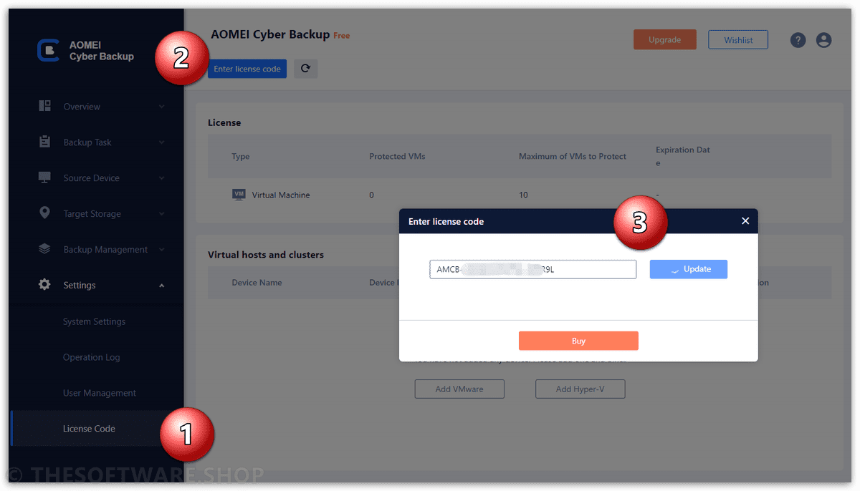This screenshot has width=860, height=491.
Task: Open the Wishlist button
Action: tap(738, 40)
